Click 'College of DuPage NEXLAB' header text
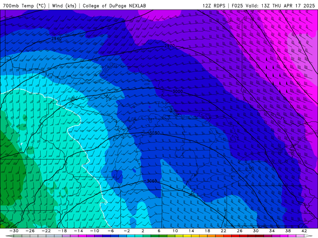This screenshot has height=238, width=318. 114,6
